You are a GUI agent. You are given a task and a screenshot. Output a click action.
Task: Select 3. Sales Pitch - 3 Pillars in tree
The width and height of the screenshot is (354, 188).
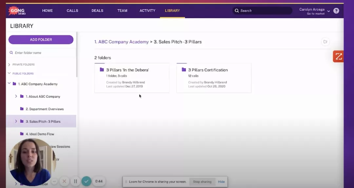43,121
